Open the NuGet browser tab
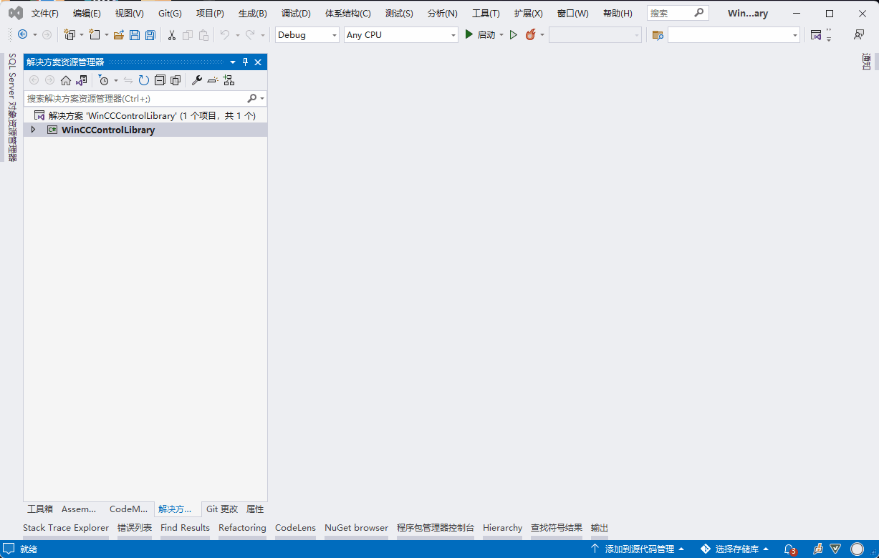879x558 pixels. pos(356,528)
